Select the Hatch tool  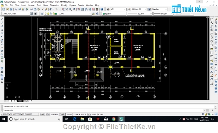[2, 68]
